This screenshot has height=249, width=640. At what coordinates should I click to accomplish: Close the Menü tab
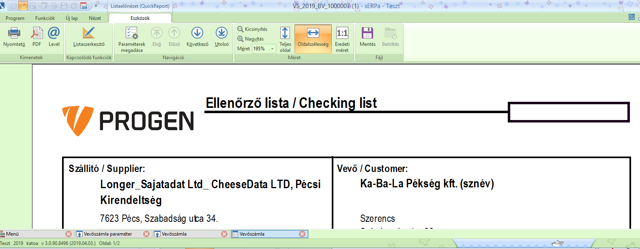[69, 234]
